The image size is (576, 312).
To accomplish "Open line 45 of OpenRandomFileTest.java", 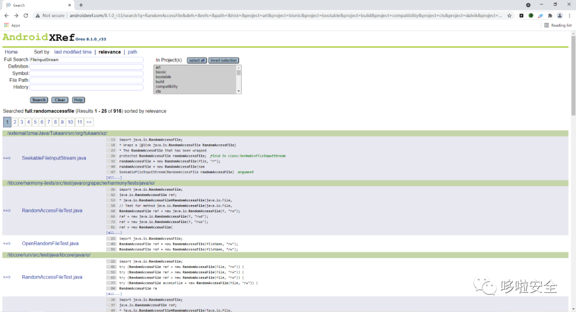I will pos(113,244).
